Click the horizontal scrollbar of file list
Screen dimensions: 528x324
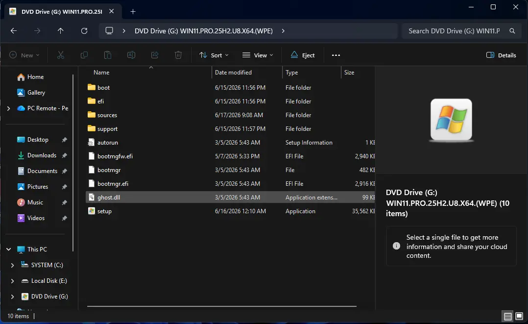(221, 306)
